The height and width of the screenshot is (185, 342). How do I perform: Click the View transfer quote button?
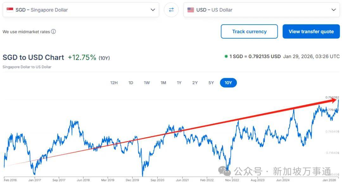click(311, 32)
